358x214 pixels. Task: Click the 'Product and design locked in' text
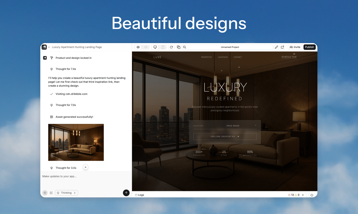74,58
